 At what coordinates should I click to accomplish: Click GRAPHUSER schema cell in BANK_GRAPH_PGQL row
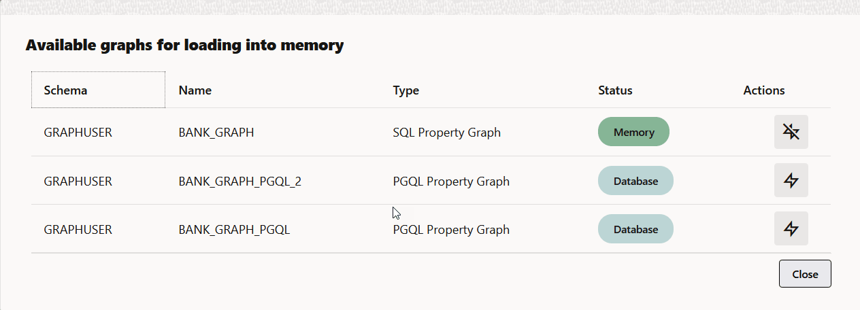pos(78,230)
